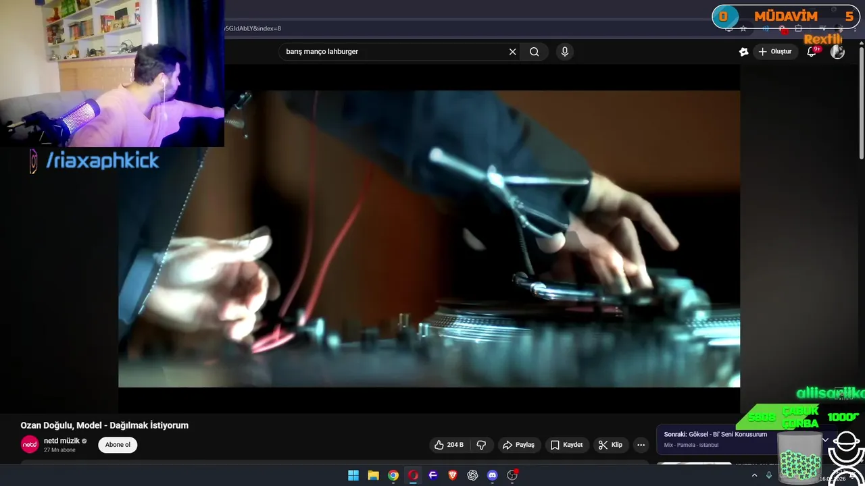Dislike the video with thumbs down
This screenshot has height=486, width=865.
(x=482, y=445)
